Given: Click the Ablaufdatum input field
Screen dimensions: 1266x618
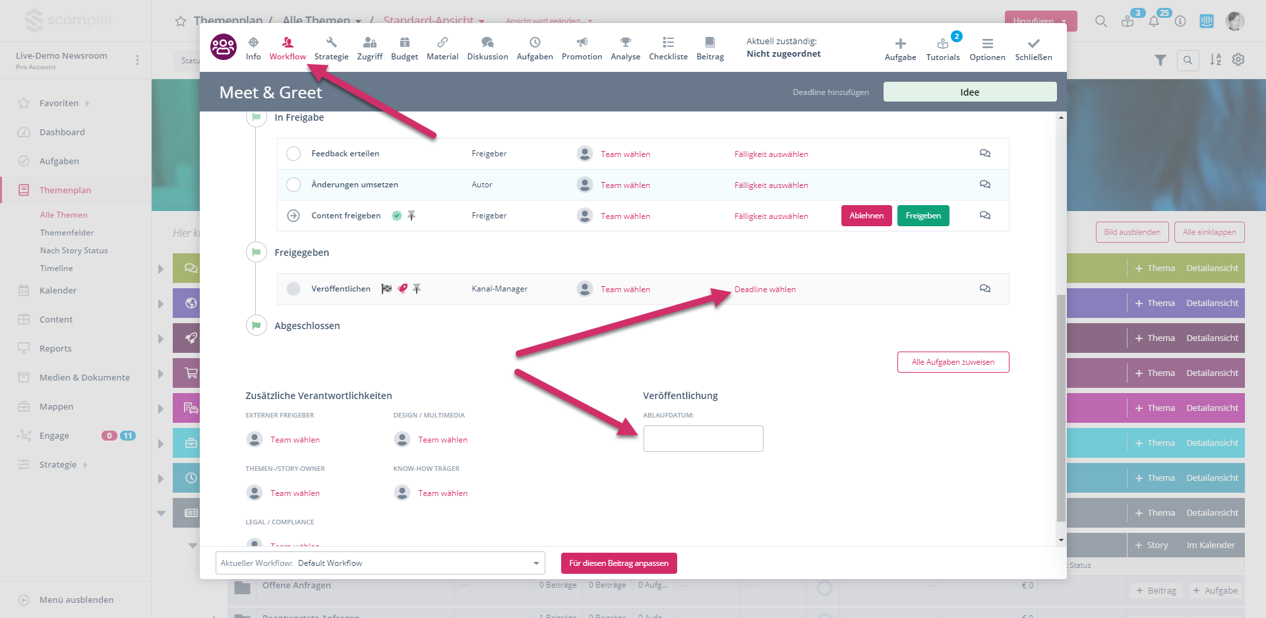Looking at the screenshot, I should [x=703, y=439].
